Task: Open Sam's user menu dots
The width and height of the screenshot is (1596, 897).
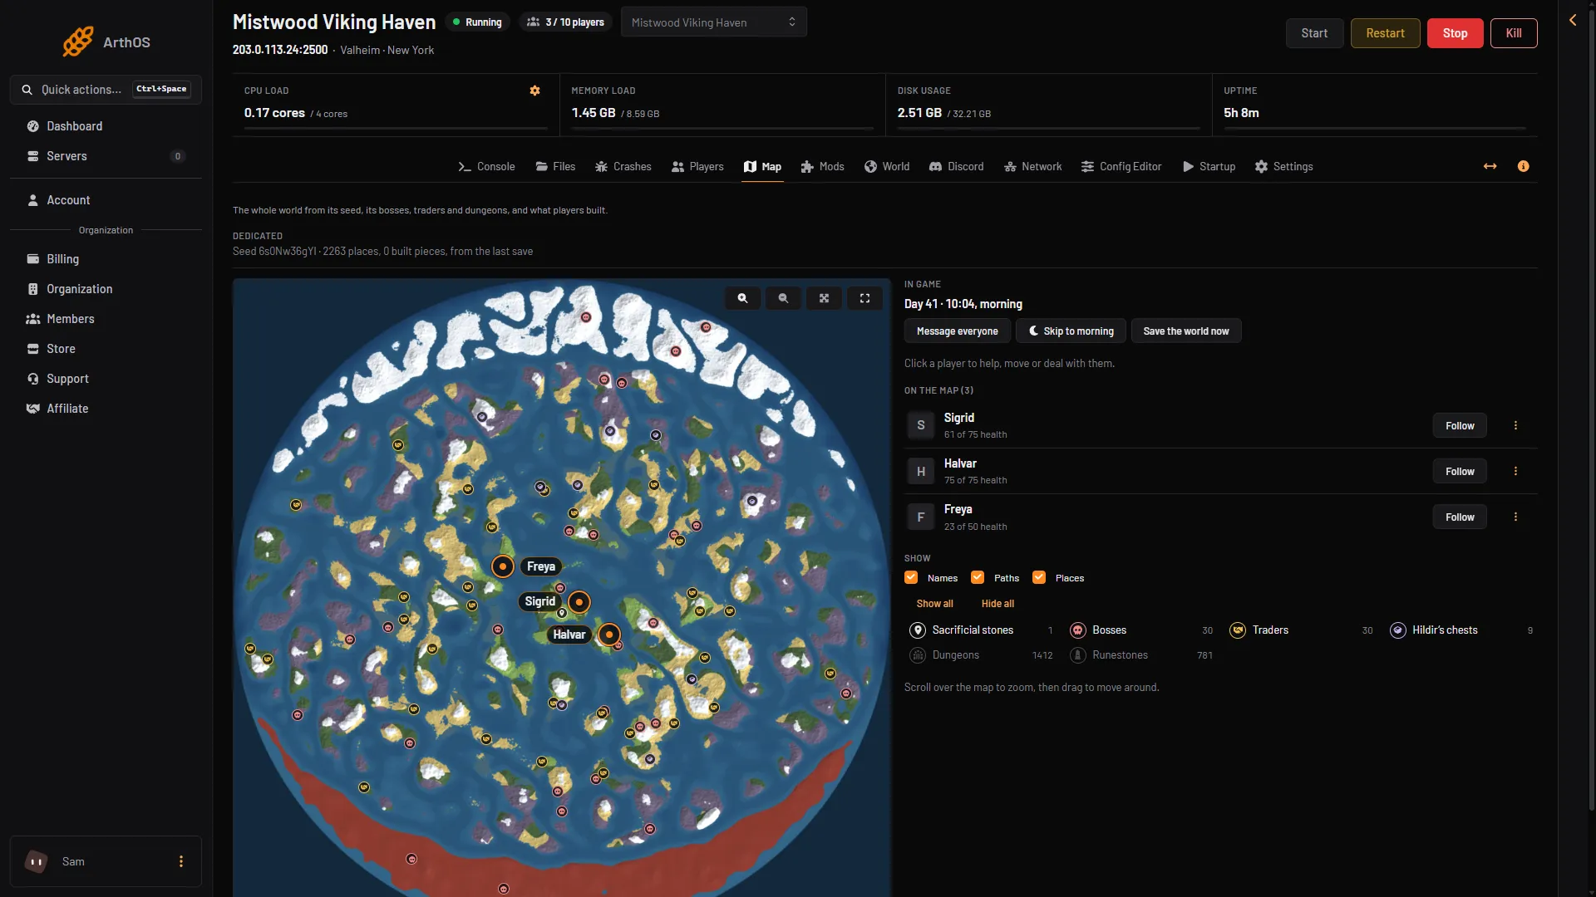Action: pyautogui.click(x=181, y=861)
